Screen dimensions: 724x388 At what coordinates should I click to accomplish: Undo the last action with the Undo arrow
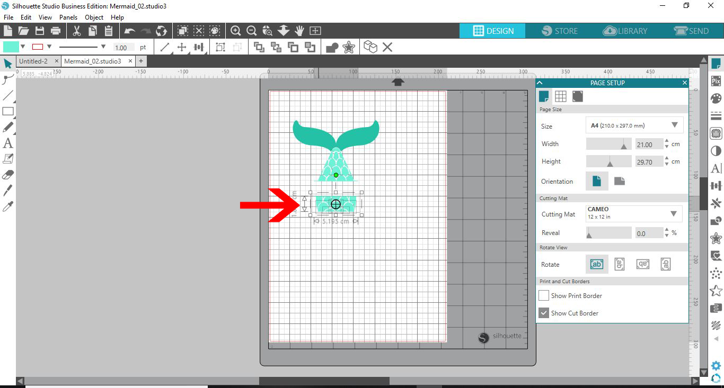pos(130,31)
